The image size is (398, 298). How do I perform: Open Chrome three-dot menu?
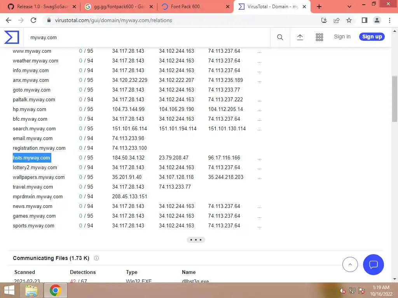click(x=389, y=20)
